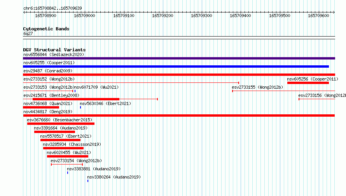Select the red nsv4736068 variant bar
This screenshot has height=196, width=346.
coord(41,107)
